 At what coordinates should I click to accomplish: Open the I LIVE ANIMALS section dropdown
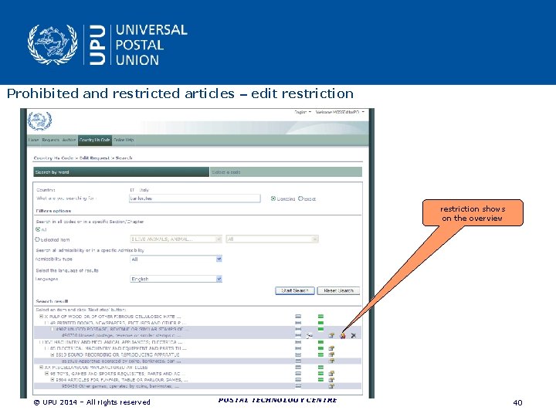point(176,239)
